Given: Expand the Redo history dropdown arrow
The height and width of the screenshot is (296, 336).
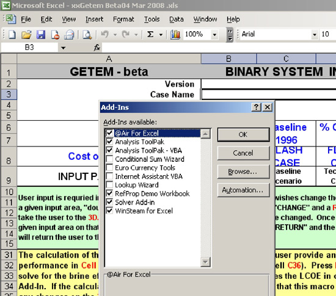Looking at the screenshot, I should (x=136, y=34).
